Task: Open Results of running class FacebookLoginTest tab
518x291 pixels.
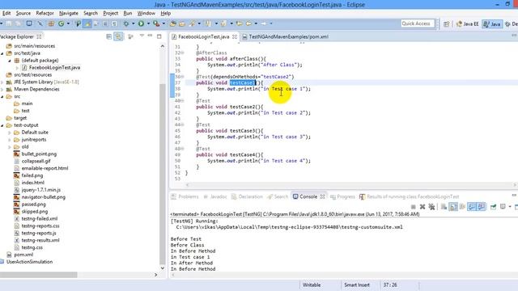Action: 409,196
